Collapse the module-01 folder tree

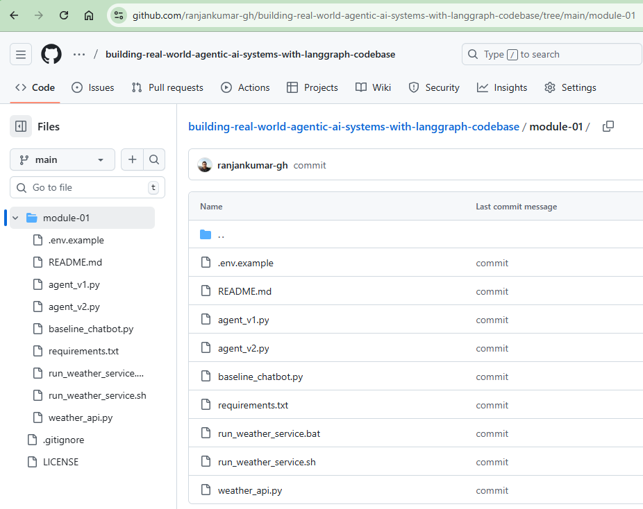pos(15,218)
